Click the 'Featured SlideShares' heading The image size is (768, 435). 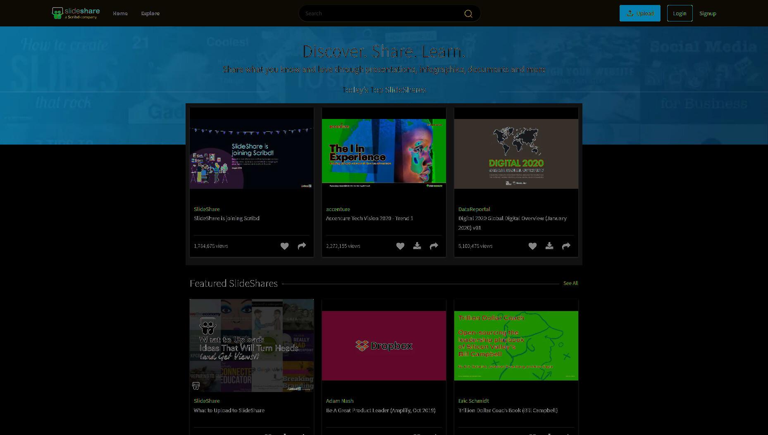234,283
